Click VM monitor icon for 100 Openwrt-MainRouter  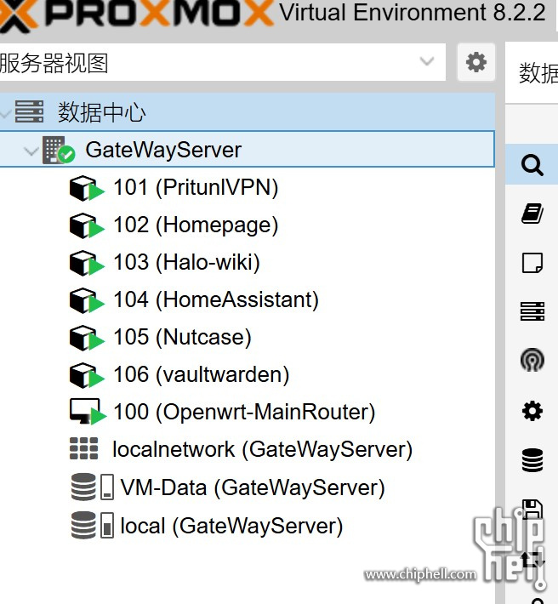[x=88, y=412]
